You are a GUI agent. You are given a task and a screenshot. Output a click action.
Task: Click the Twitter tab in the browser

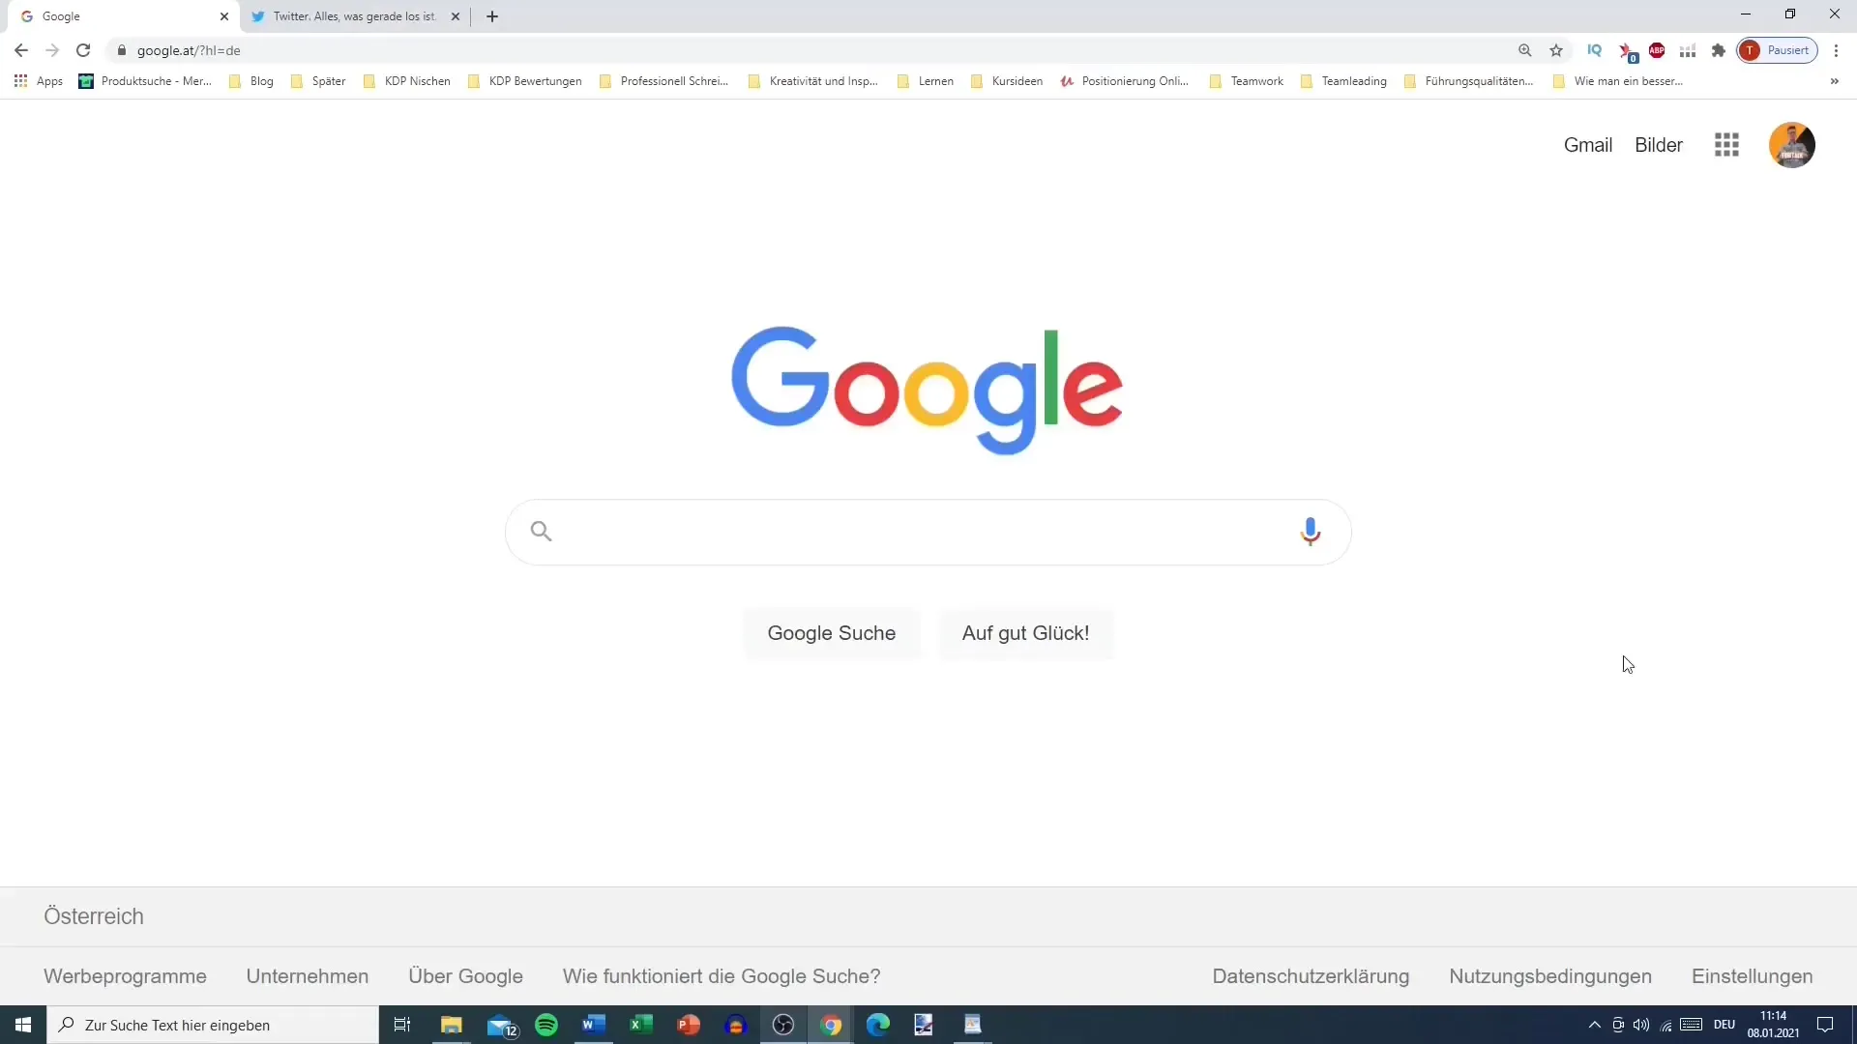point(355,15)
